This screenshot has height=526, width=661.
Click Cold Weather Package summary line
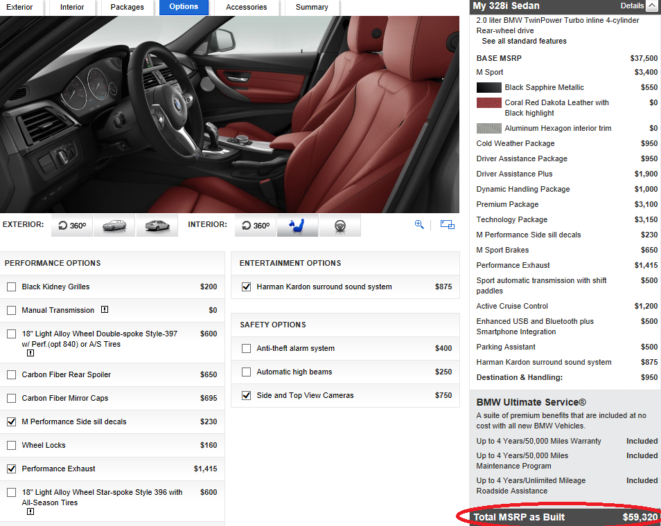(x=567, y=143)
